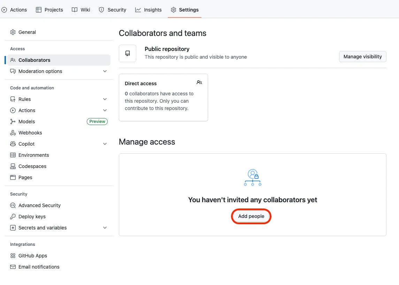Click the 'Collaborators and teams' heading
Viewport: 399px width, 285px height.
coord(163,33)
